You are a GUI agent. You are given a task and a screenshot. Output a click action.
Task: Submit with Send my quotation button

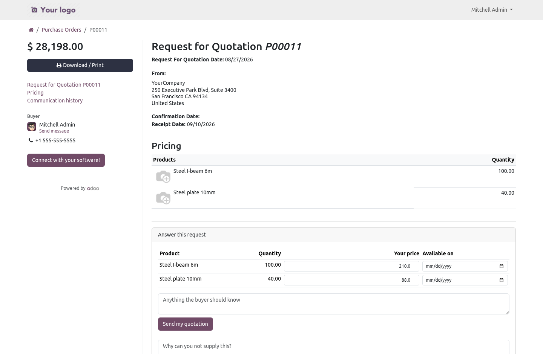point(186,324)
